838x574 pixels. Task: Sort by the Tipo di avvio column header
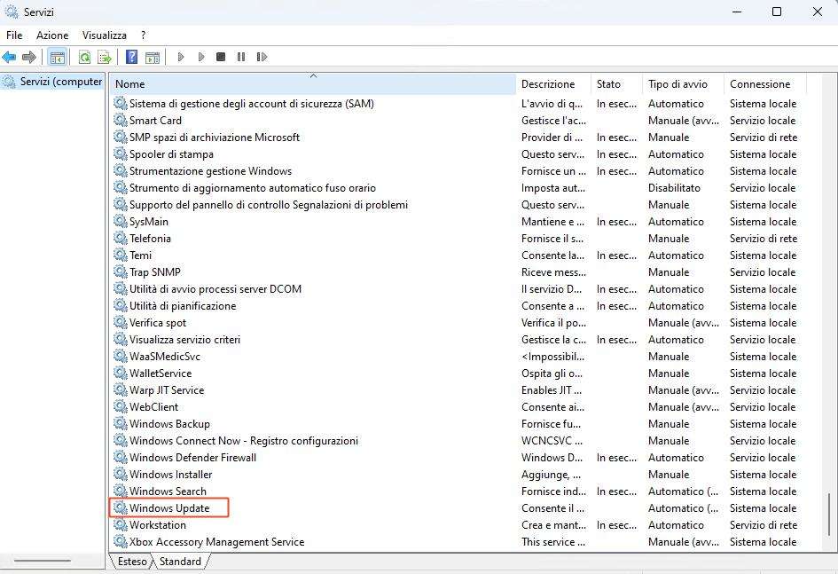(677, 84)
